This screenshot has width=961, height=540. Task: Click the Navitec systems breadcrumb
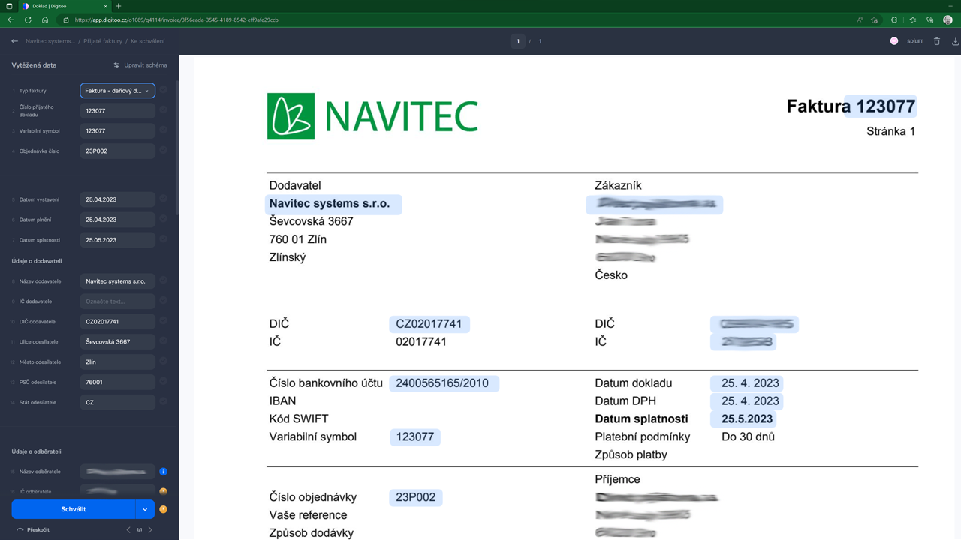pos(50,41)
